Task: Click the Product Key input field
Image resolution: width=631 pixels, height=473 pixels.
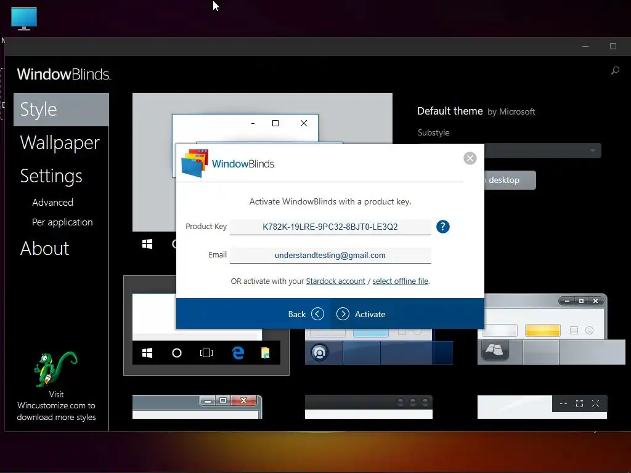Action: [x=330, y=227]
